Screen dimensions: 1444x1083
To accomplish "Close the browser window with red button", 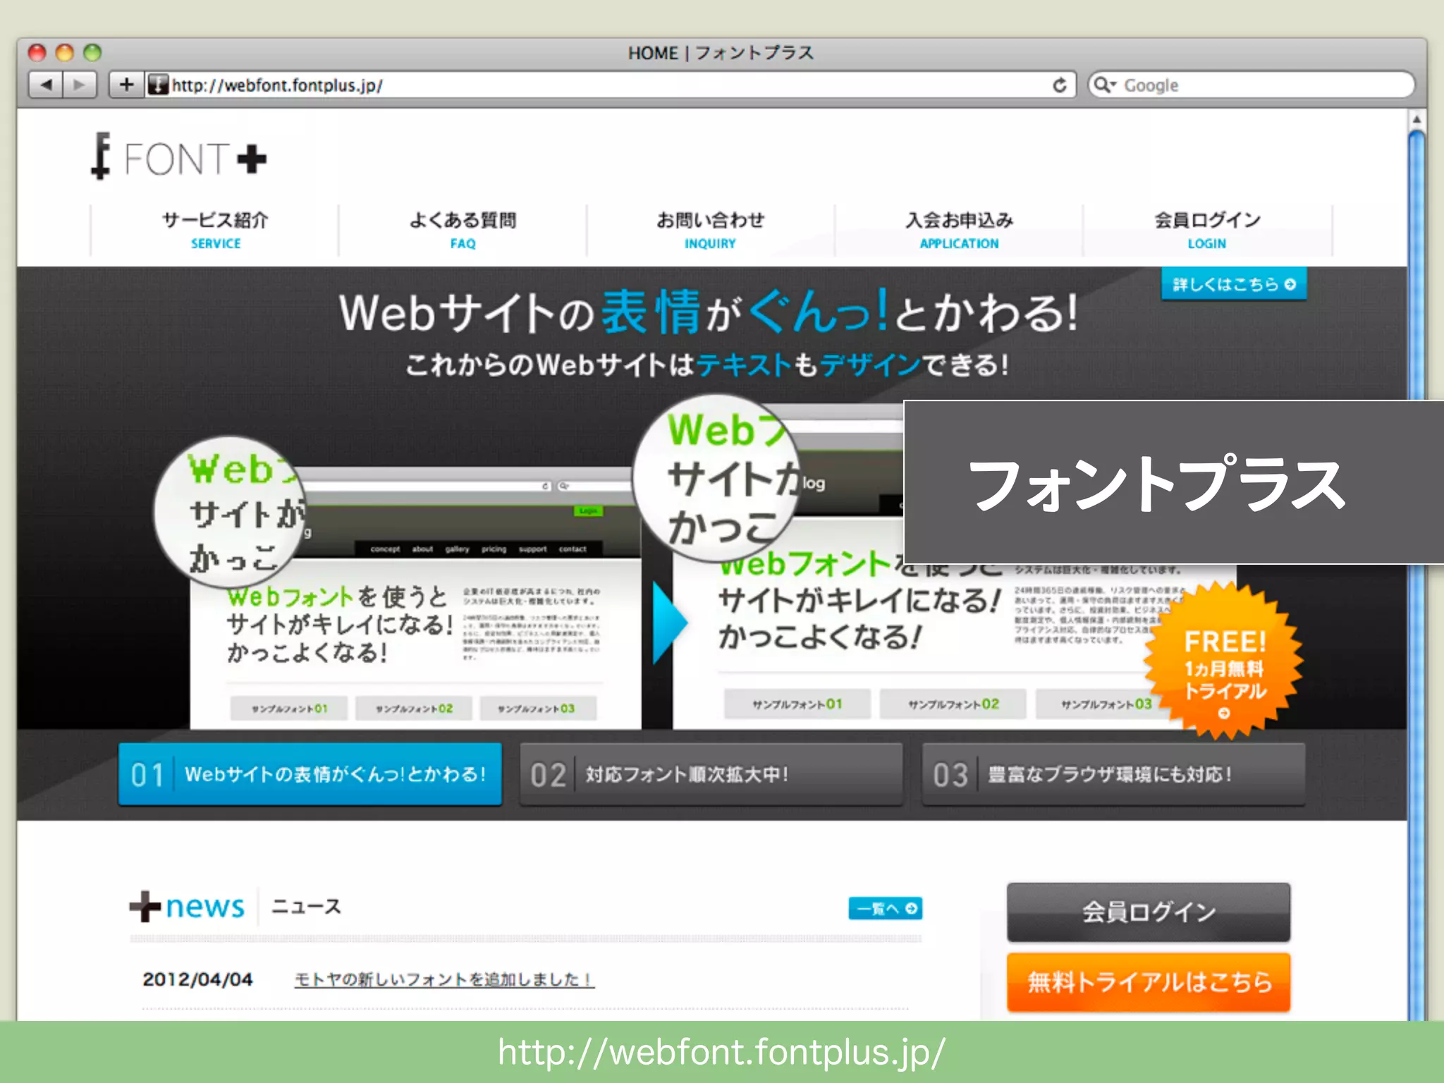I will pos(37,52).
